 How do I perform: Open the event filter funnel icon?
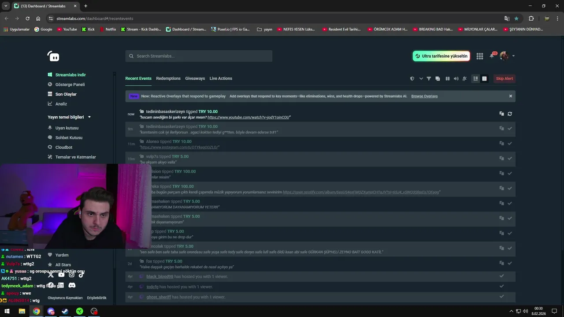click(429, 79)
